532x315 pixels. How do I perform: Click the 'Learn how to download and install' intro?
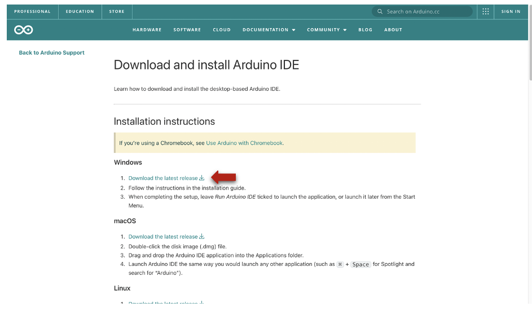[x=197, y=89]
